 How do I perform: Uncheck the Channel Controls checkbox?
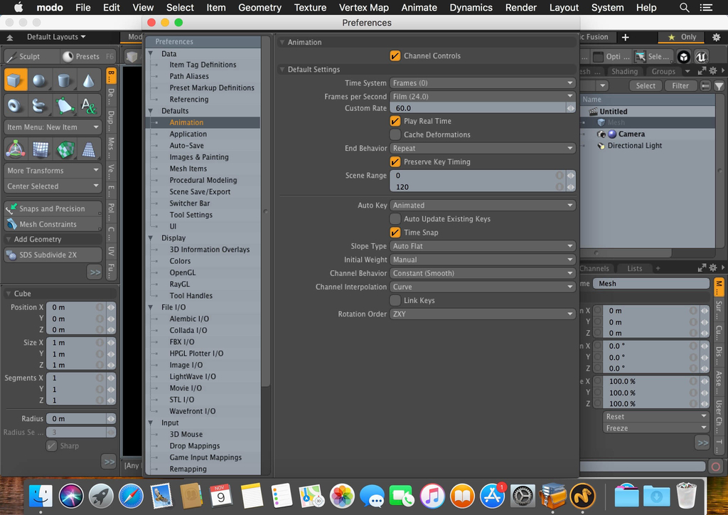click(x=395, y=55)
